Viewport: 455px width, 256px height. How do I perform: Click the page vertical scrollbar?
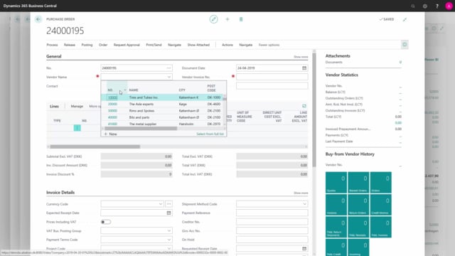pyautogui.click(x=314, y=110)
